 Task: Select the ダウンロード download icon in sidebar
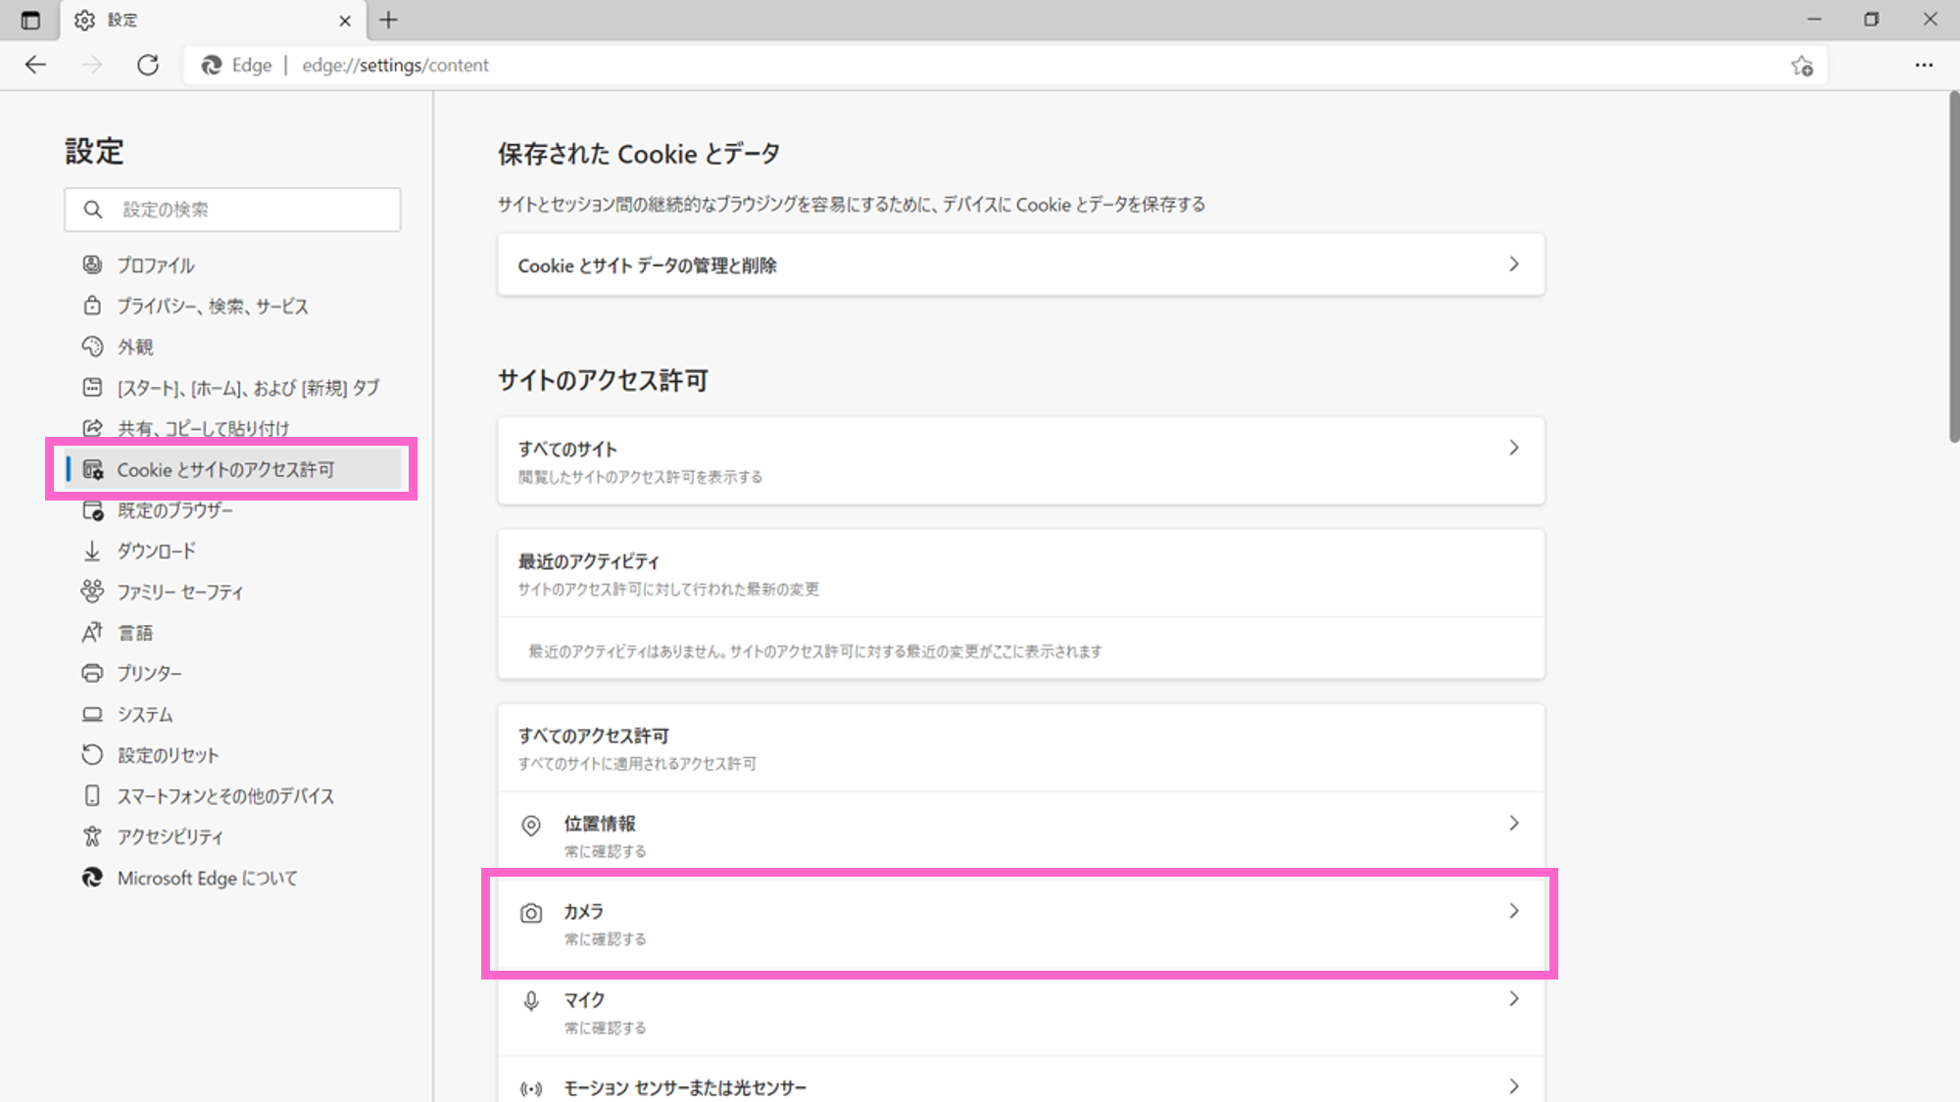click(91, 551)
